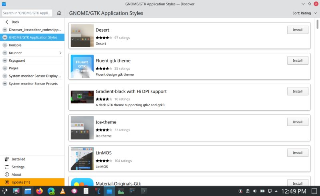Screen dimensions: 320x196
Task: Open the pink round app taskbar icon
Action: pyautogui.click(x=74, y=191)
